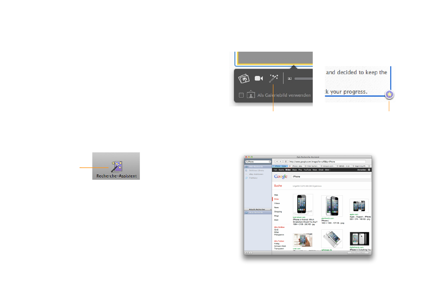
Task: Click the 'Aktuelle Recherchen' section header
Action: click(258, 209)
